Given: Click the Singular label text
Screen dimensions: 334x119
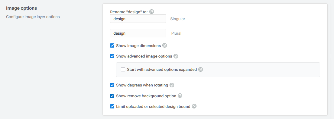Looking at the screenshot, I should tap(178, 19).
